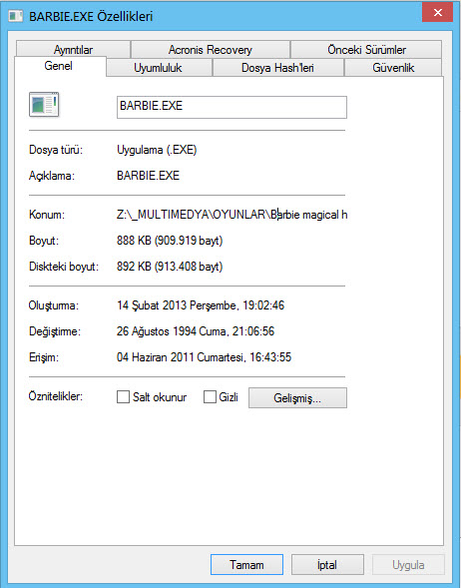The image size is (461, 588).
Task: Click the application file icon beside name field
Action: tap(44, 104)
